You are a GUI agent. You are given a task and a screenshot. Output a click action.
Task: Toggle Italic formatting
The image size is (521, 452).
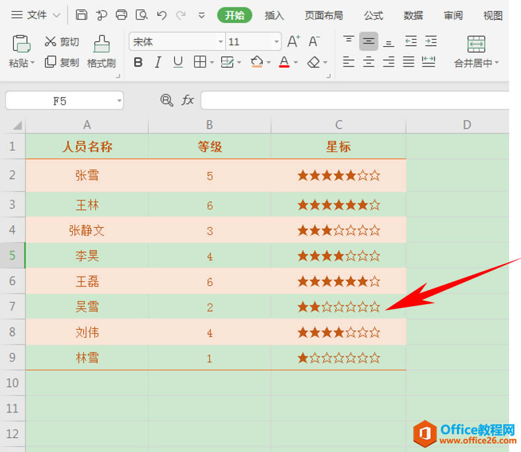pyautogui.click(x=158, y=62)
